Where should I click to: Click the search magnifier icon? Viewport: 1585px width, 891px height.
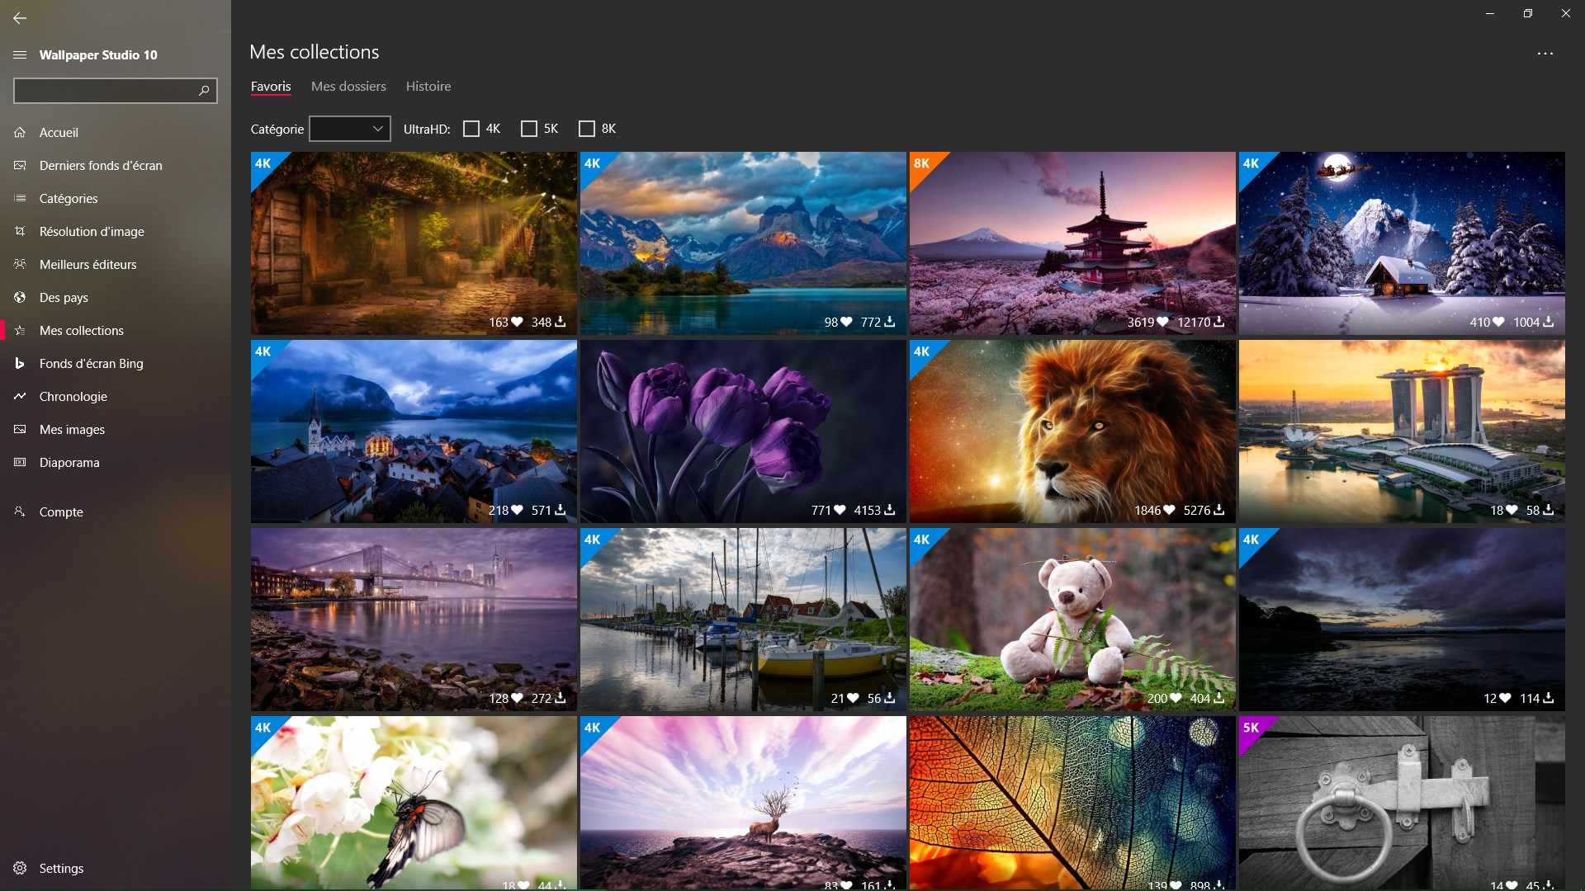tap(204, 91)
